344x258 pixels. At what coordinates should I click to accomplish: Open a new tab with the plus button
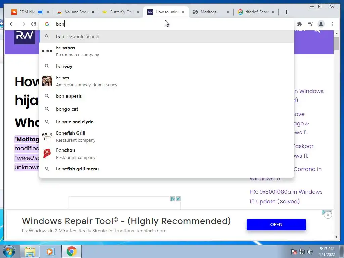(286, 12)
